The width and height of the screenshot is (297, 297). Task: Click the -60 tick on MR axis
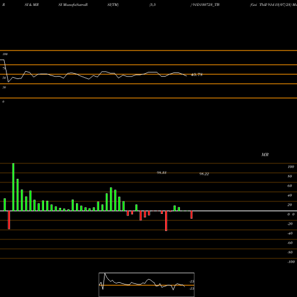pos(290,243)
